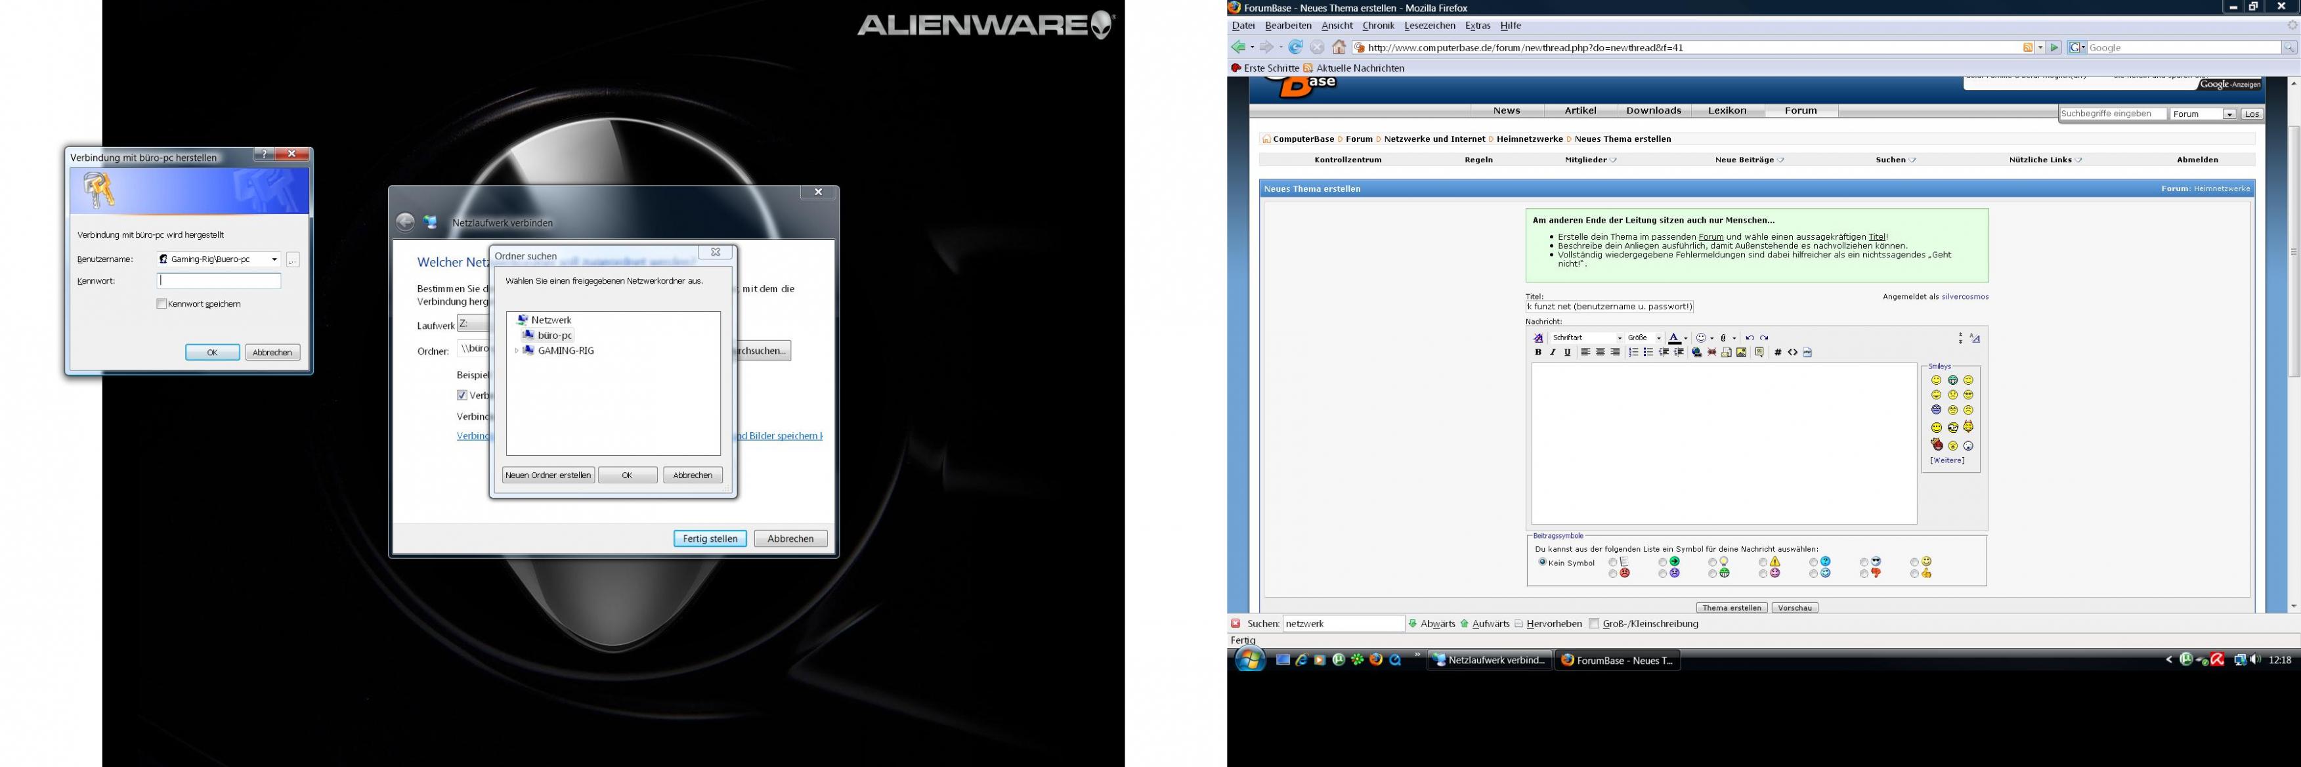Go to Firefox home page icon

click(1338, 47)
